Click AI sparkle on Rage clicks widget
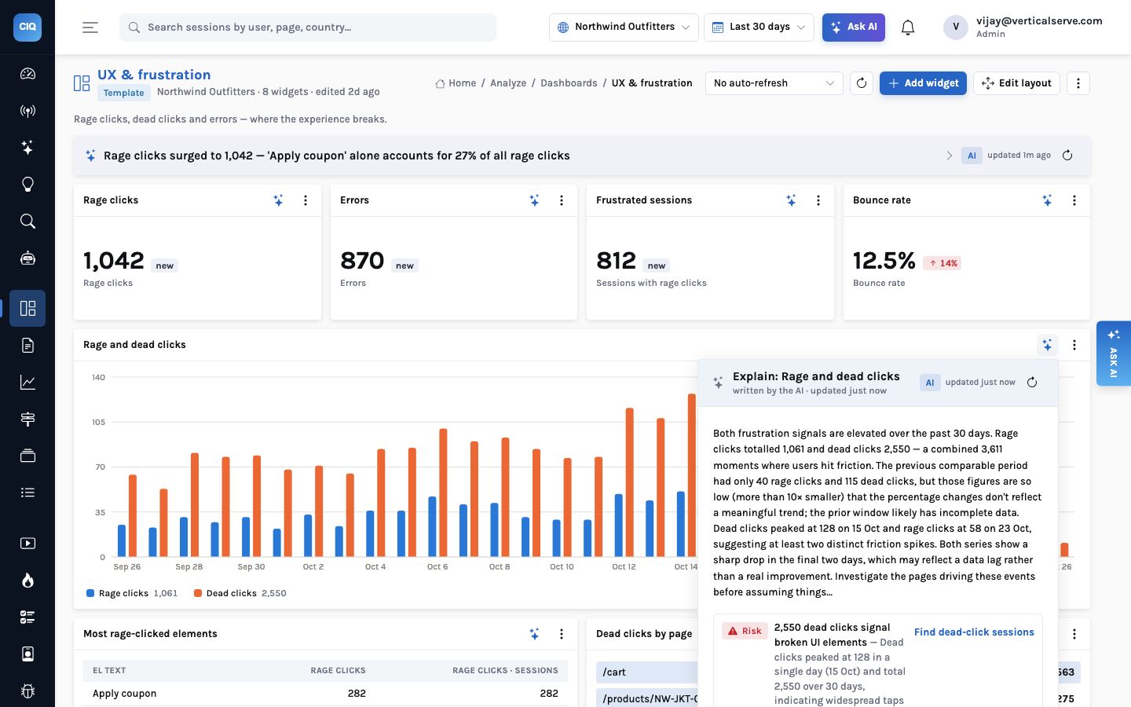Screen dimensions: 1131x707 [x=278, y=200]
